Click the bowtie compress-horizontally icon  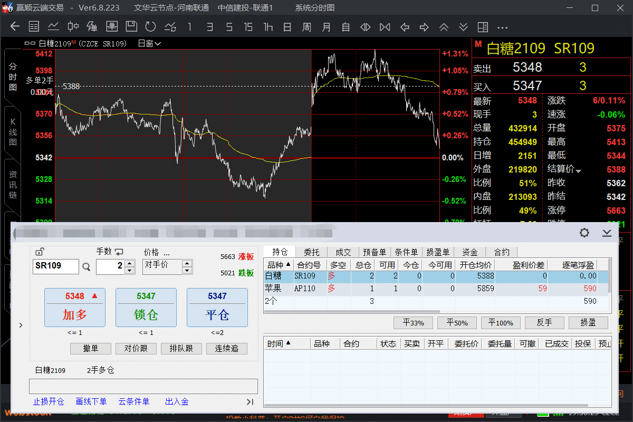coord(385,27)
